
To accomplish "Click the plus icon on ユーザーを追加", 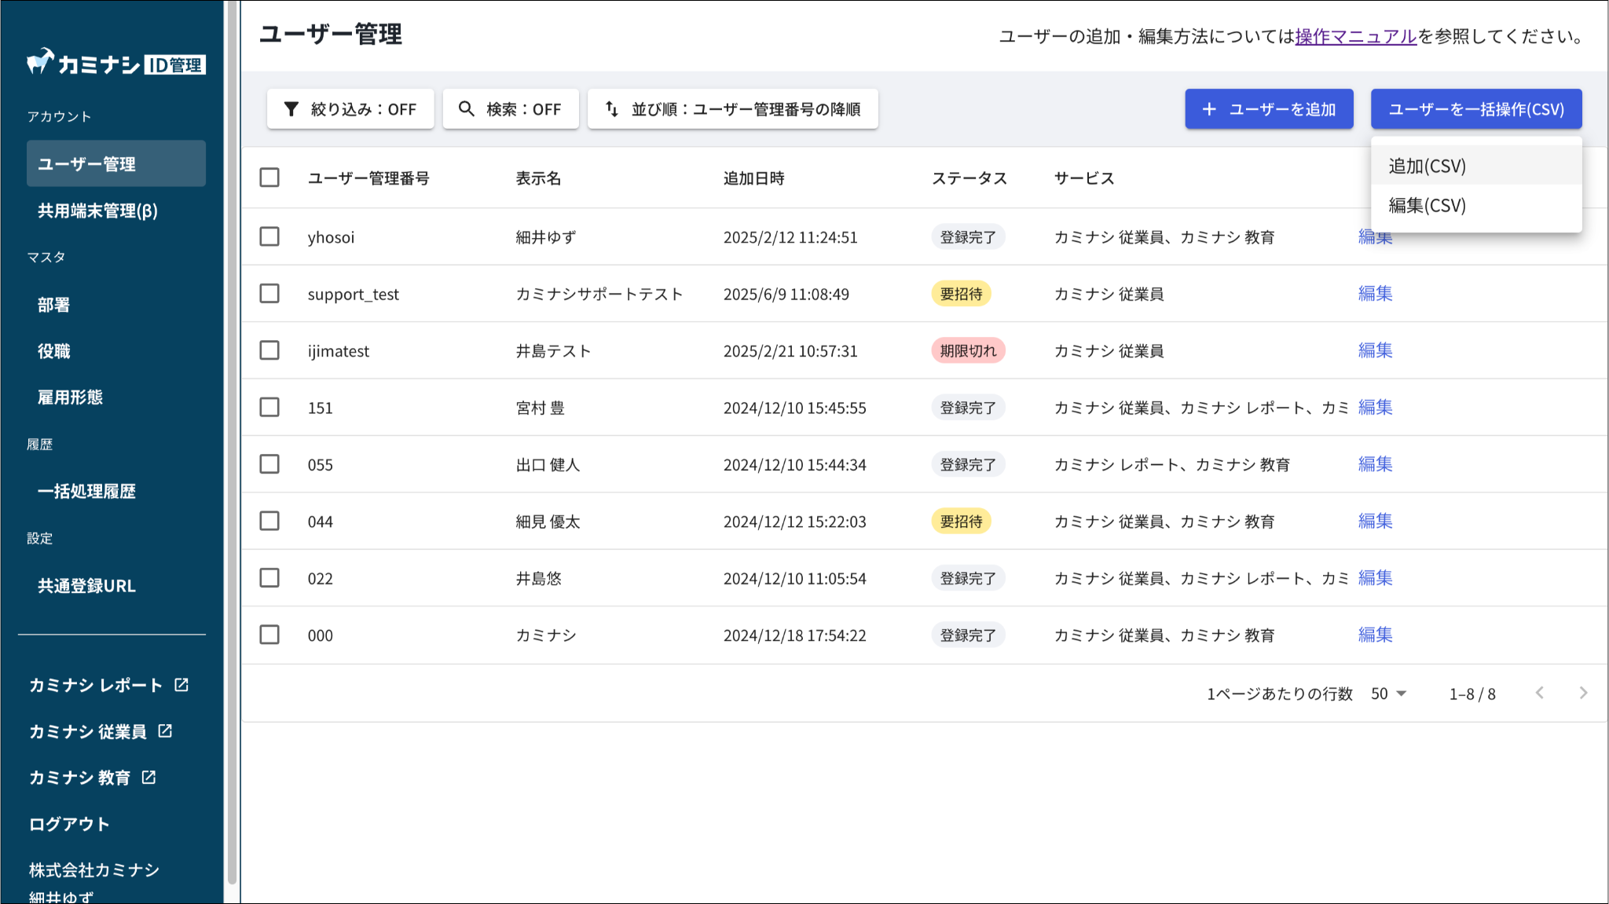I will pos(1209,109).
